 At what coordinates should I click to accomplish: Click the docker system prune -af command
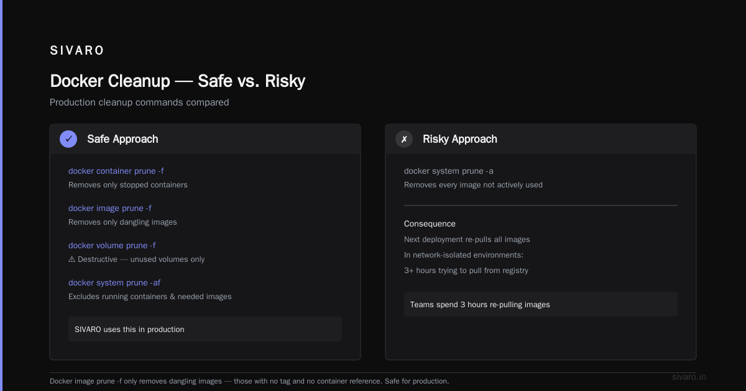(114, 282)
